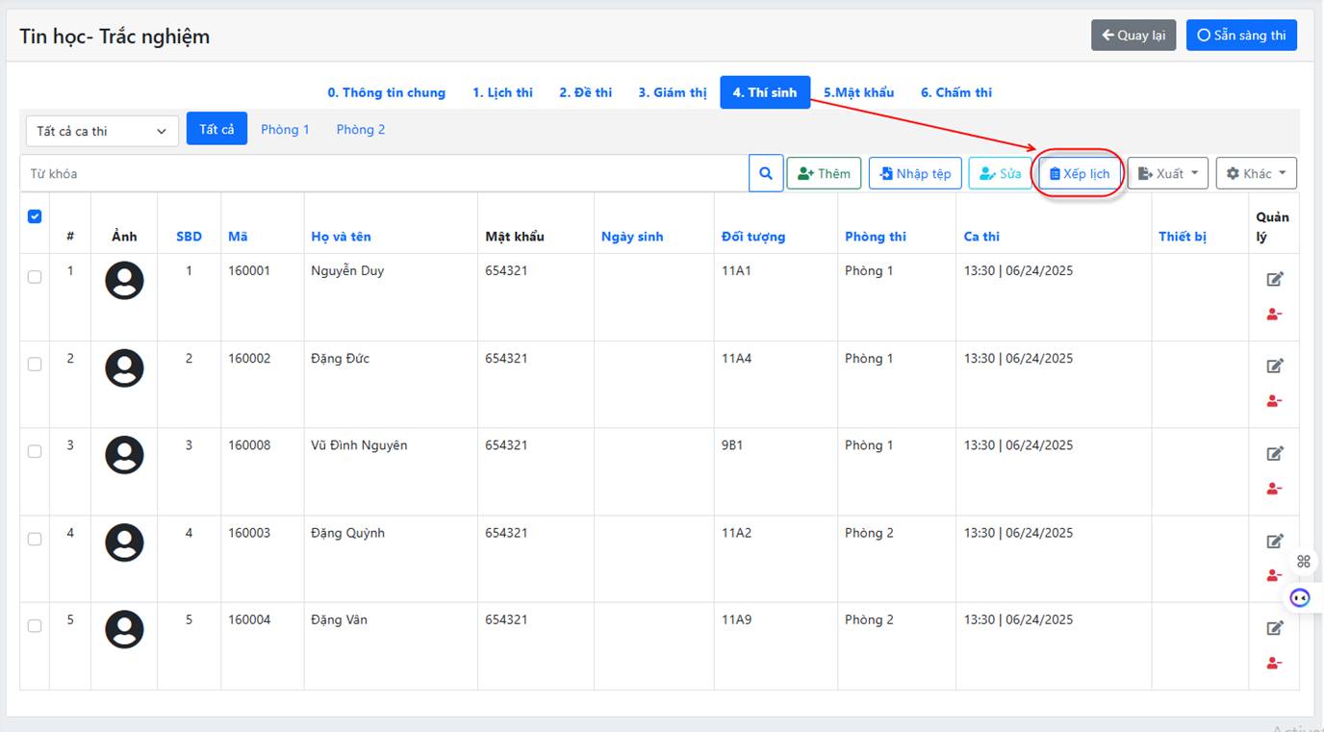The width and height of the screenshot is (1324, 732).
Task: Sort by Họ và tên column header
Action: (341, 237)
